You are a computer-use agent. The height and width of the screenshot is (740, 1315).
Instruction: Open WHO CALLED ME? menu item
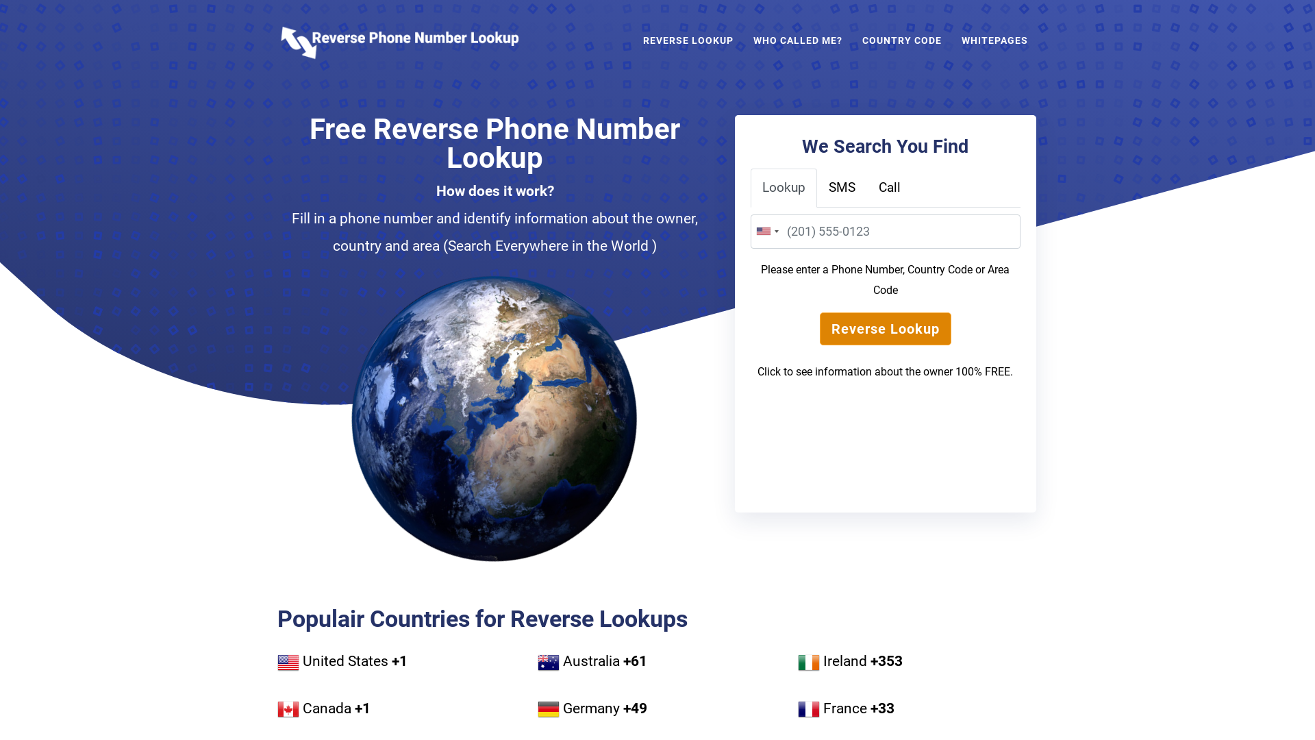click(x=797, y=40)
